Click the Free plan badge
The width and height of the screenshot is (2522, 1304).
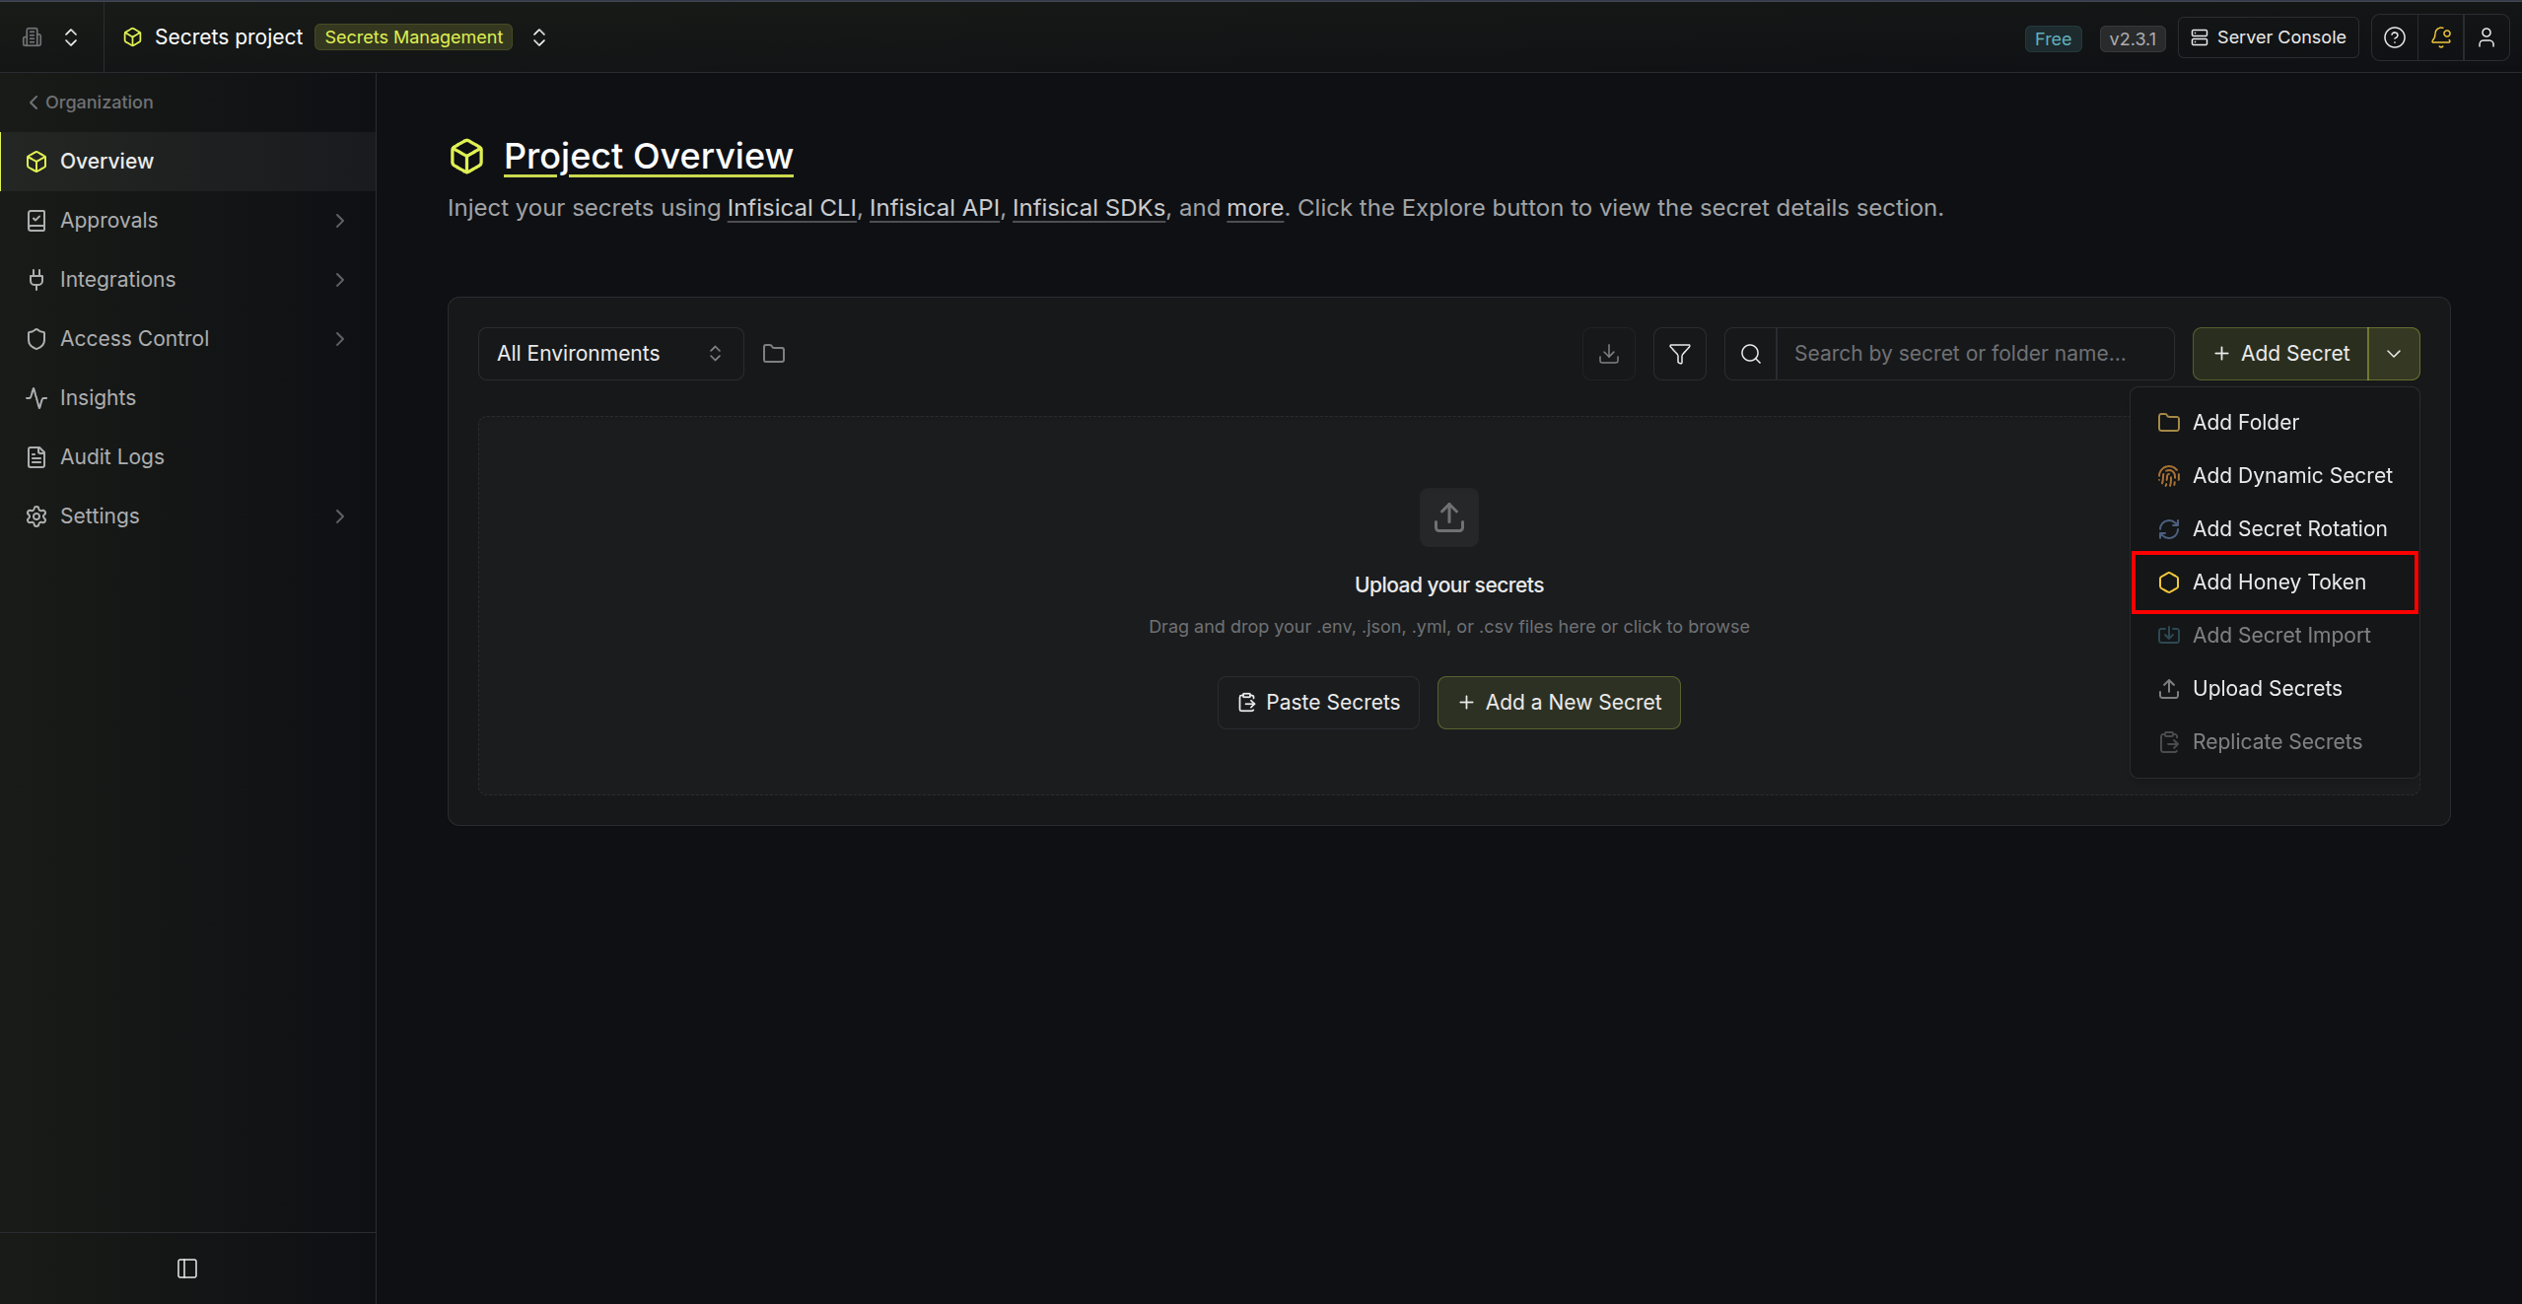point(2053,38)
